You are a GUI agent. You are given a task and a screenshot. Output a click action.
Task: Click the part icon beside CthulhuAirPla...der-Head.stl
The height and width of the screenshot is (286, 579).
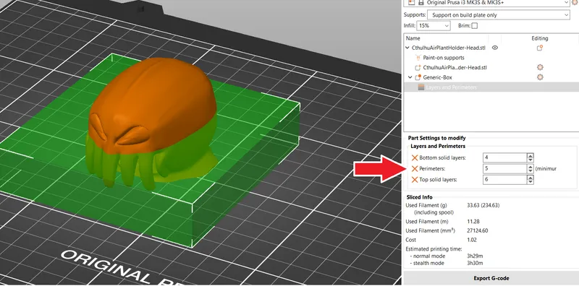(418, 68)
